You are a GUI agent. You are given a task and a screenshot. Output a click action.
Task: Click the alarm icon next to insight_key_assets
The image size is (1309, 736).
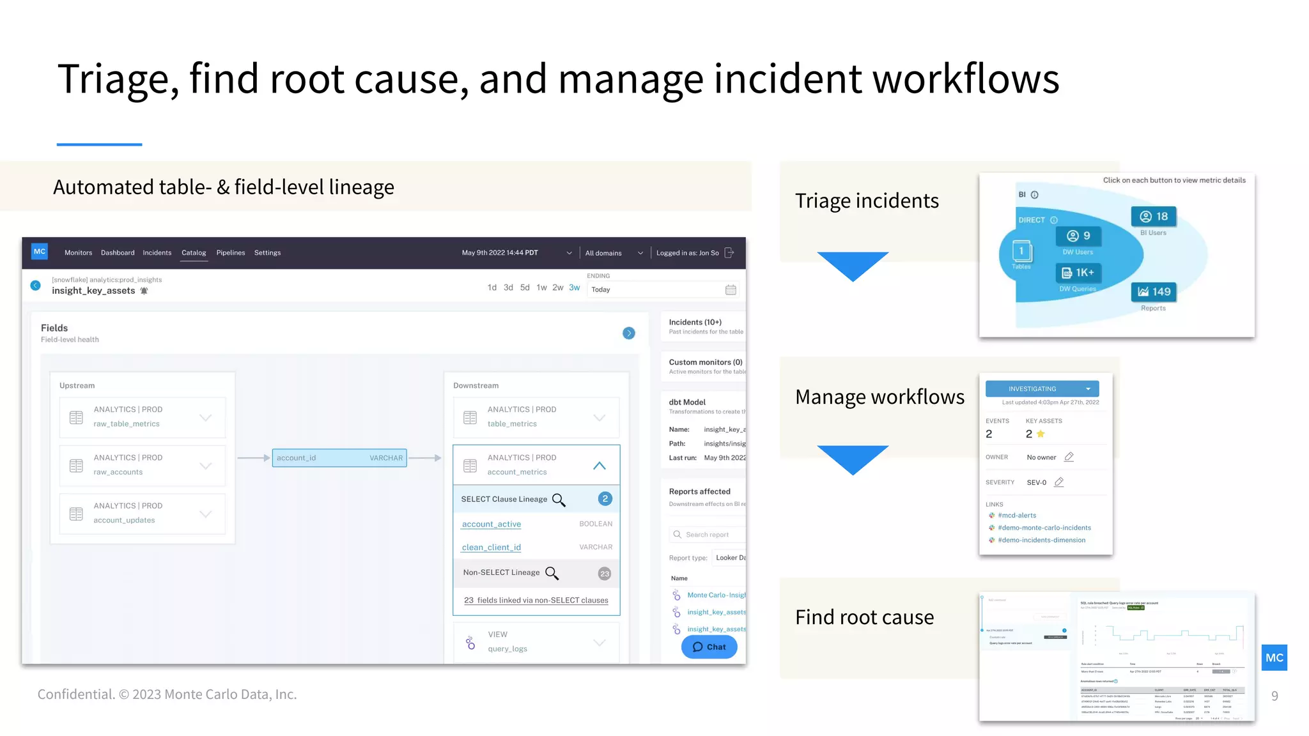coord(144,291)
